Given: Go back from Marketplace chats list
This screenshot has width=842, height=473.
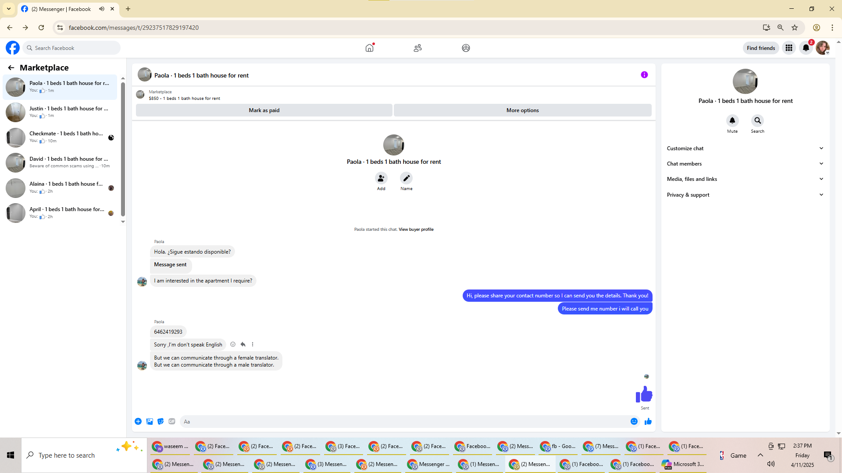Looking at the screenshot, I should [x=11, y=67].
